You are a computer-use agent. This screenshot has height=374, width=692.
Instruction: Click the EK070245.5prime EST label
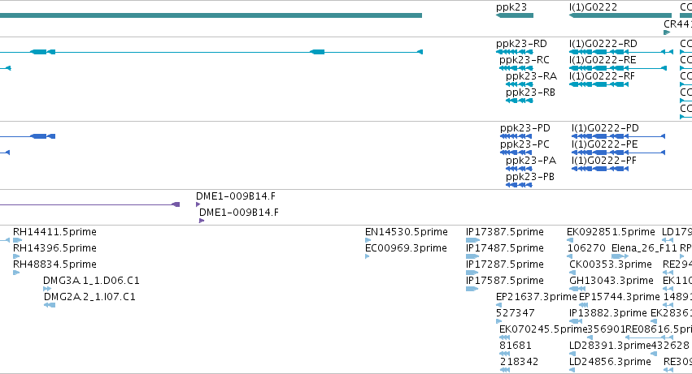543,329
